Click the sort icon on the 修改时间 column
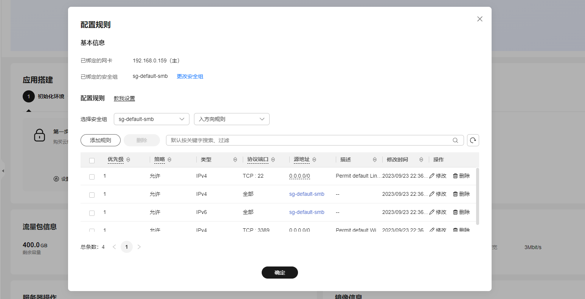The height and width of the screenshot is (299, 585). (421, 159)
